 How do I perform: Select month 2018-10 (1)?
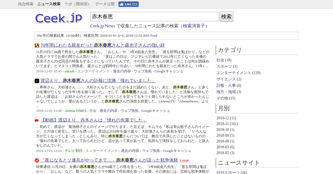pyautogui.click(x=225, y=130)
